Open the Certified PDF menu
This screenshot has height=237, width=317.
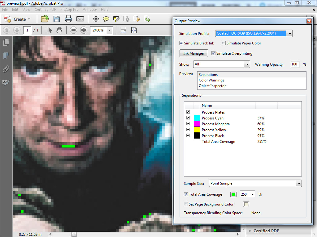[45, 10]
